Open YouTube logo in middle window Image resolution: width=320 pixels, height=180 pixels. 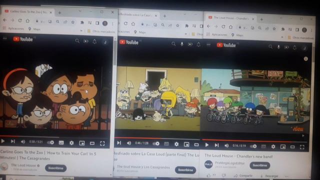(x=129, y=42)
